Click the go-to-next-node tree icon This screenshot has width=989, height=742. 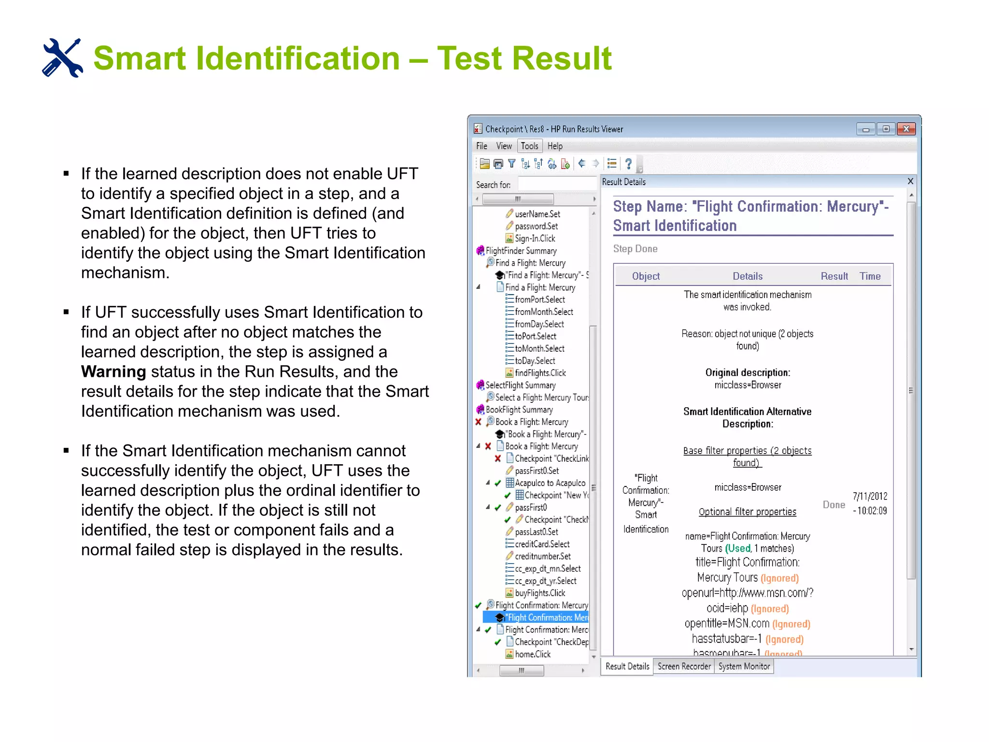(525, 164)
